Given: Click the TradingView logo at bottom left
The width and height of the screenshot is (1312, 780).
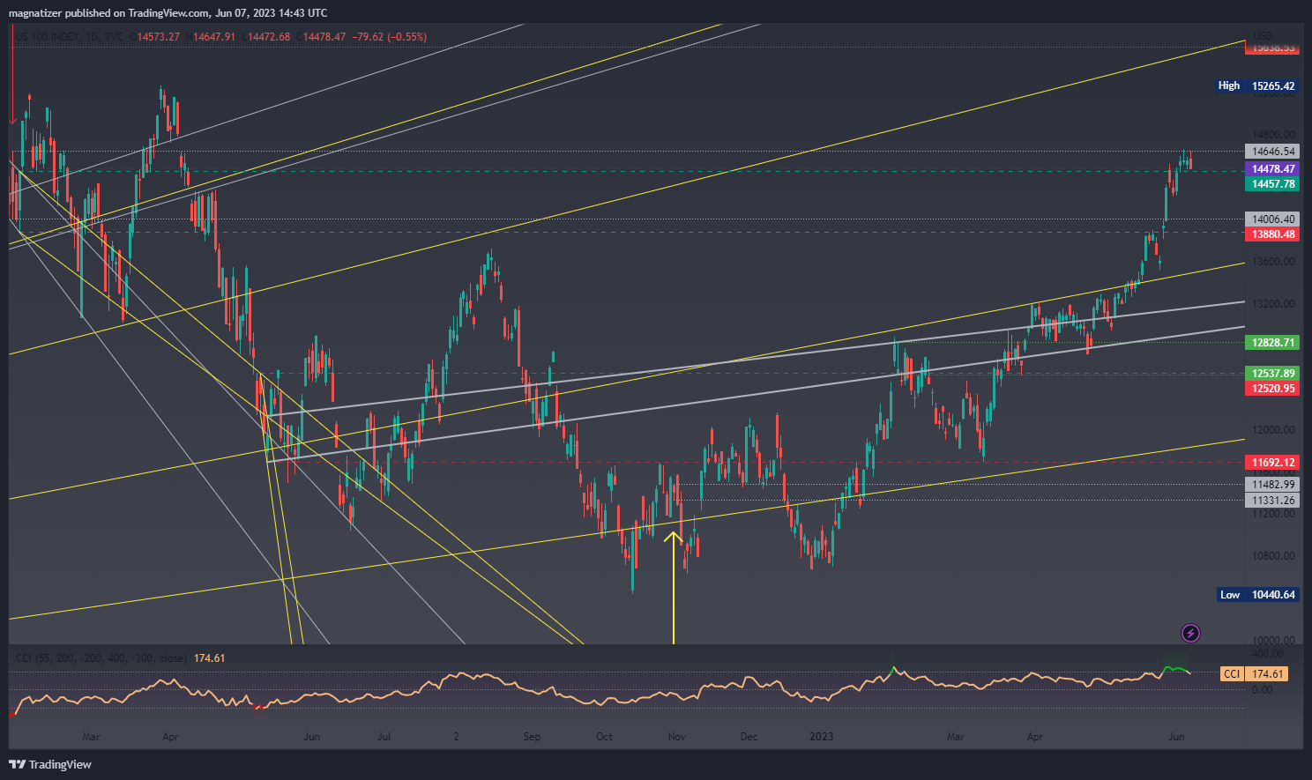Looking at the screenshot, I should [x=50, y=764].
